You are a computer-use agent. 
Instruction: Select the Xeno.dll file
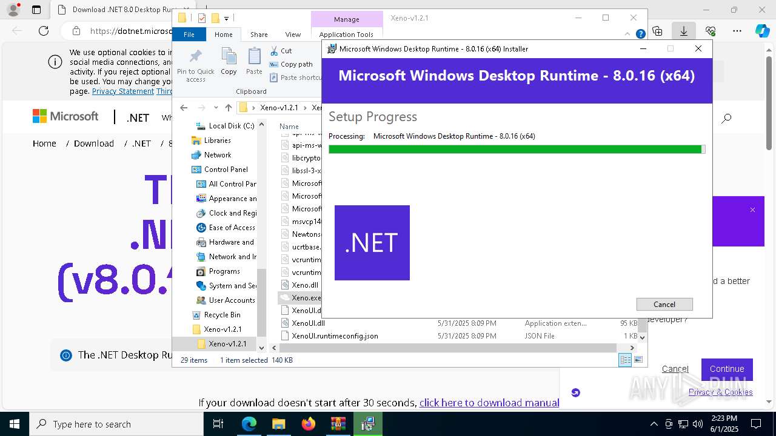(301, 285)
